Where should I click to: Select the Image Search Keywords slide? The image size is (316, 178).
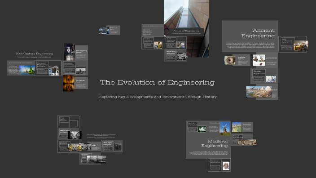pyautogui.click(x=68, y=122)
